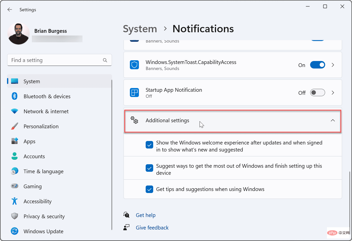Open Windows.SystemToast.CapabilityAccess details via chevron
Screen dimensions: 352x241
(x=333, y=65)
